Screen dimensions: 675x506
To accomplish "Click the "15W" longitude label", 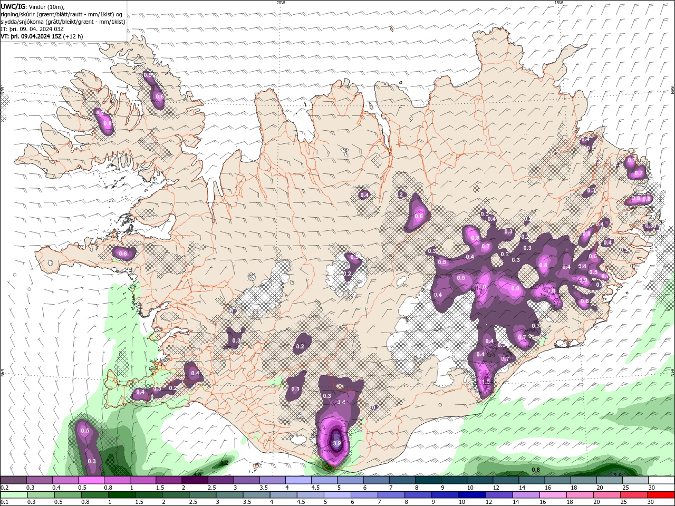I will pos(558,3).
